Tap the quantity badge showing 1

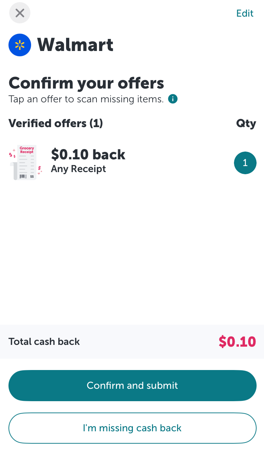[245, 163]
